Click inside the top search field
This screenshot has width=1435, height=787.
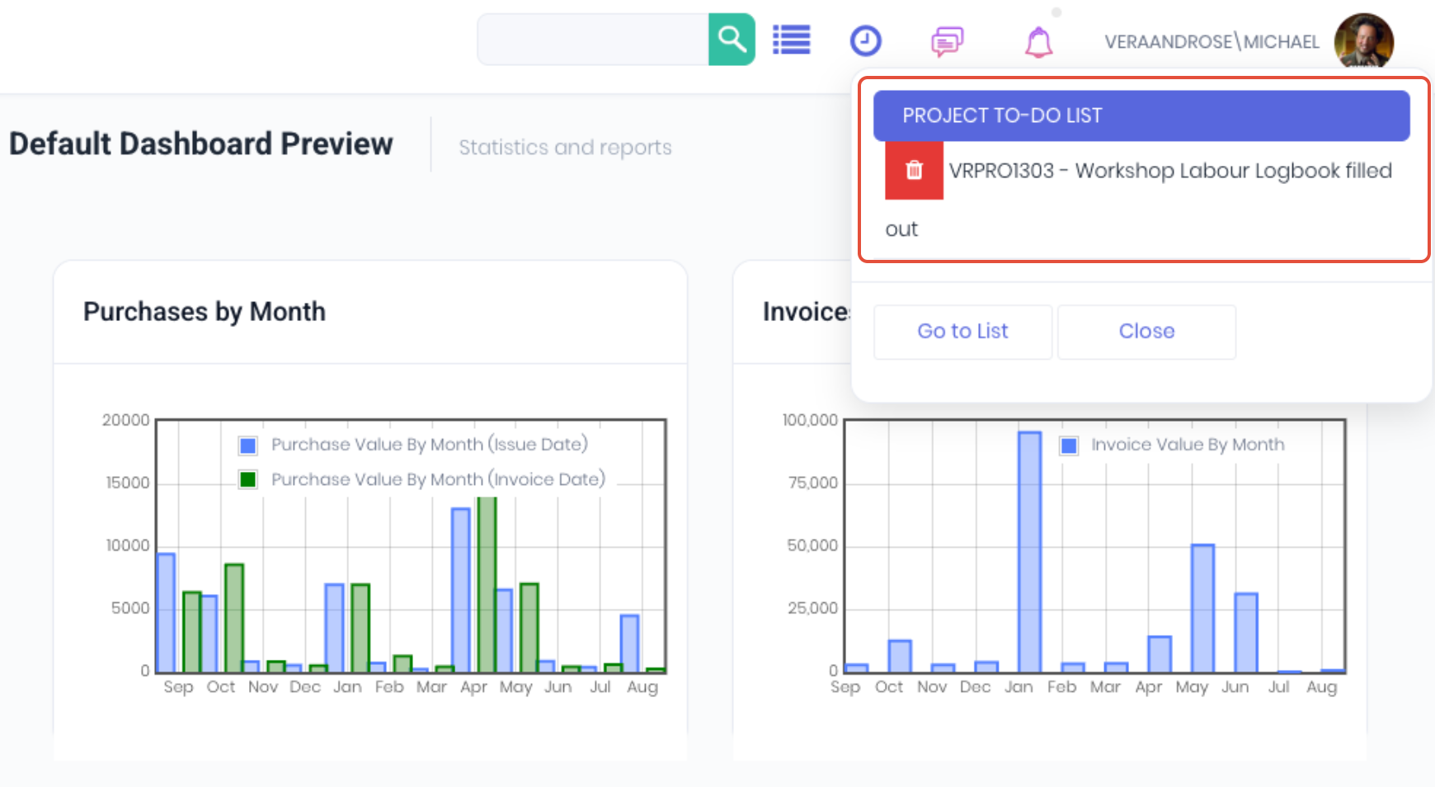point(593,39)
